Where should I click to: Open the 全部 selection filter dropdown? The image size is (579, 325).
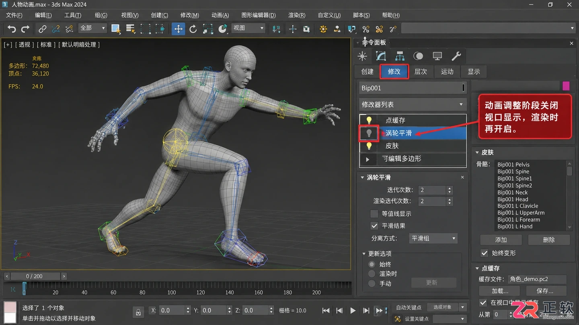pyautogui.click(x=92, y=28)
